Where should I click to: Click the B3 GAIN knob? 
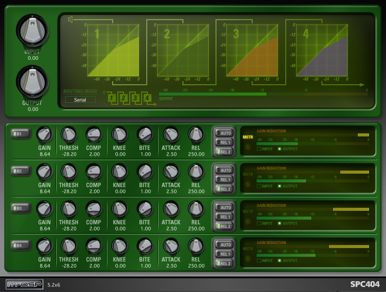point(44,209)
